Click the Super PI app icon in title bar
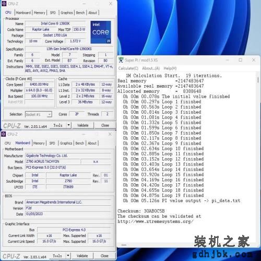Image resolution: width=261 pixels, height=261 pixels. (x=121, y=60)
